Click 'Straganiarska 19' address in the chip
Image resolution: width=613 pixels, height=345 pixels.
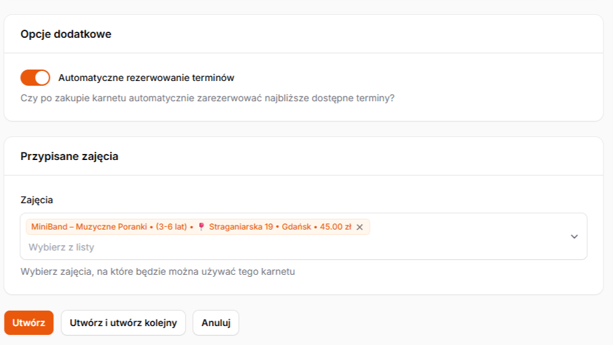pos(240,227)
